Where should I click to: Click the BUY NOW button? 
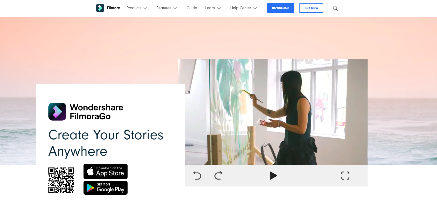[x=311, y=8]
